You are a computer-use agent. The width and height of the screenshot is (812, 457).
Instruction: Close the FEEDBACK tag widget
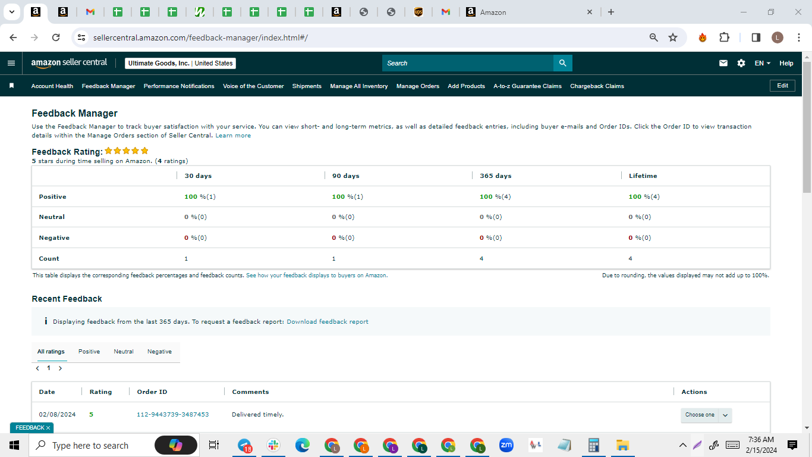(48, 428)
